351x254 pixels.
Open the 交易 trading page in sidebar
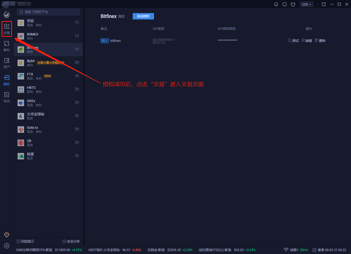[7, 29]
